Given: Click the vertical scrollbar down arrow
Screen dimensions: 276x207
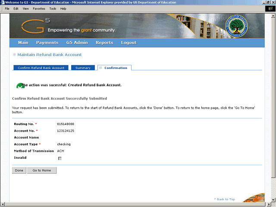Looking at the screenshot, I should 273,200.
